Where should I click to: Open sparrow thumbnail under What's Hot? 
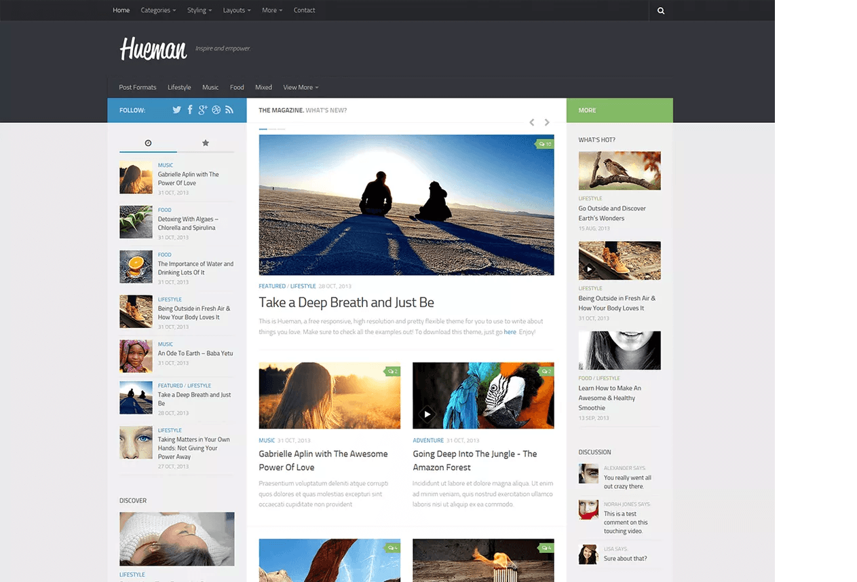pyautogui.click(x=620, y=170)
